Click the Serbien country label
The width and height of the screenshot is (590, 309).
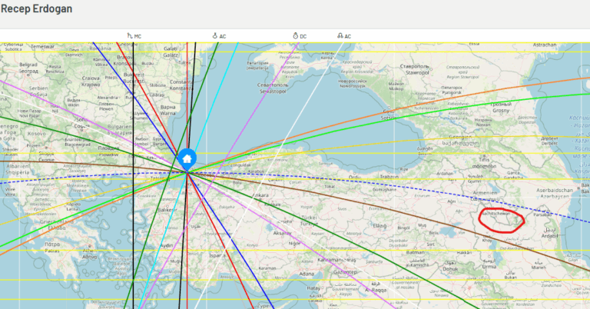point(38,88)
